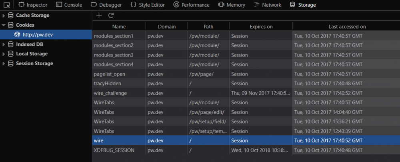400x162 pixels.
Task: Select the http://pw.dev cookies entry
Action: coord(38,35)
